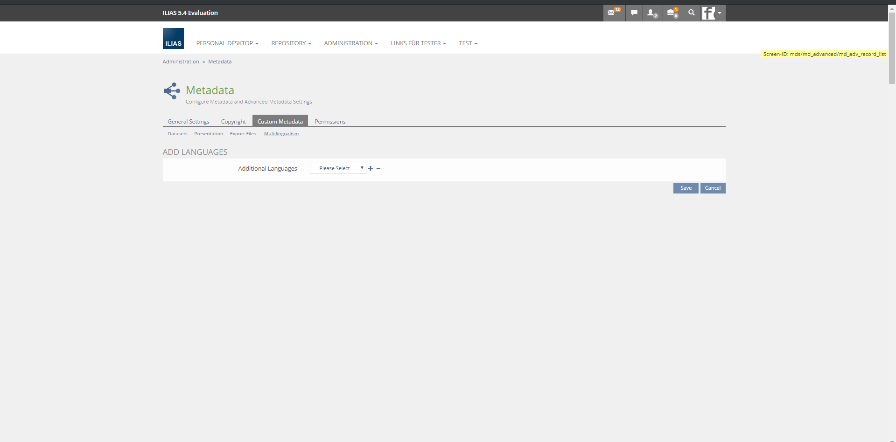
Task: Add another language row with plus icon
Action: [371, 168]
